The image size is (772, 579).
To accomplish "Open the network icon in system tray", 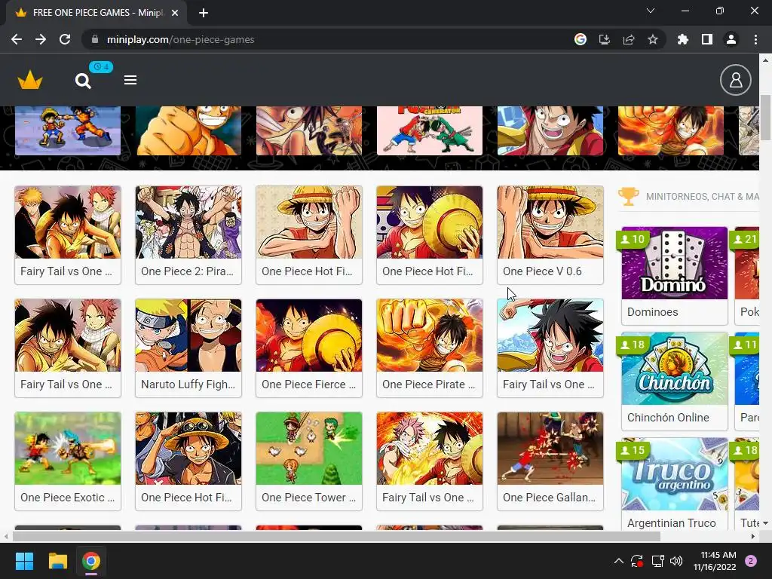I will (657, 561).
